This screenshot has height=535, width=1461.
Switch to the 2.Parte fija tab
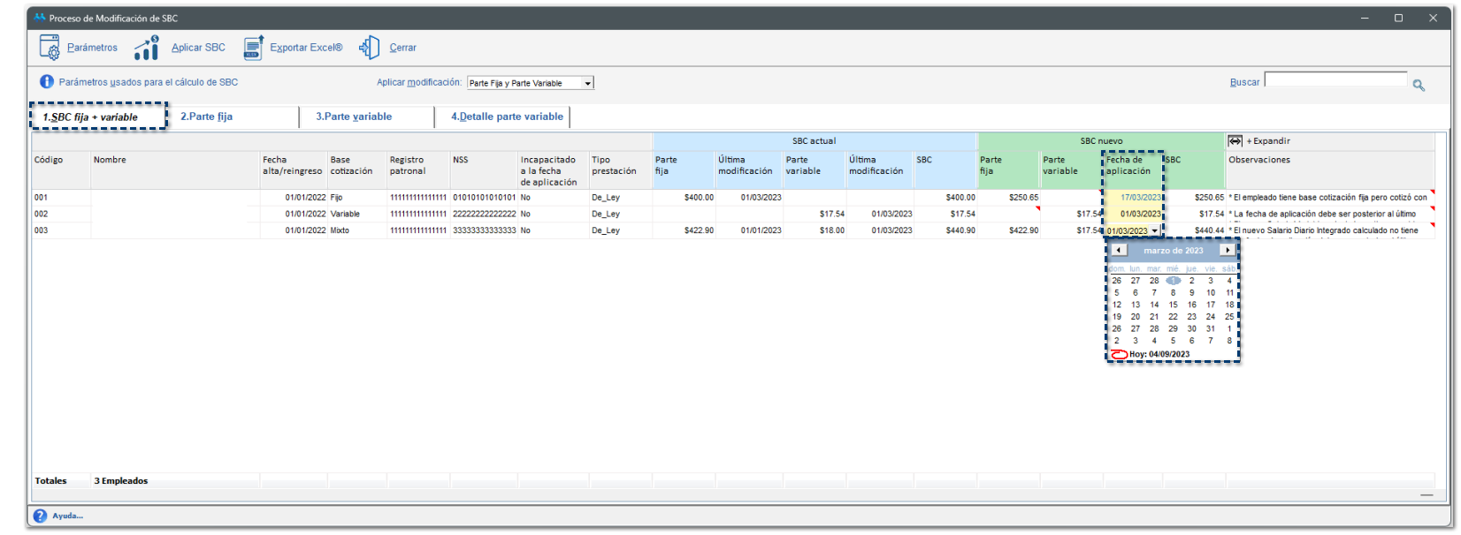(207, 117)
